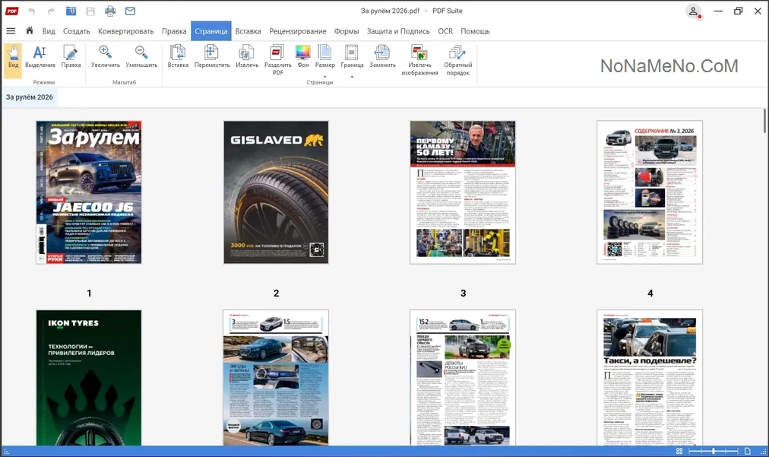The width and height of the screenshot is (769, 457).
Task: Activate the Выделение text selection mode
Action: (x=40, y=56)
